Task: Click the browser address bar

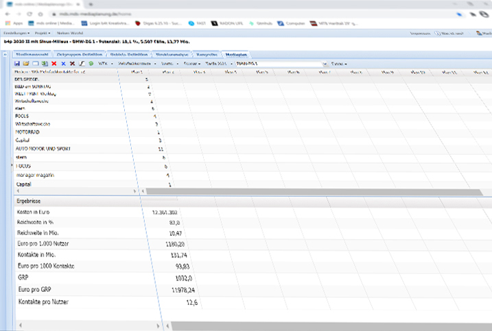Action: point(251,14)
